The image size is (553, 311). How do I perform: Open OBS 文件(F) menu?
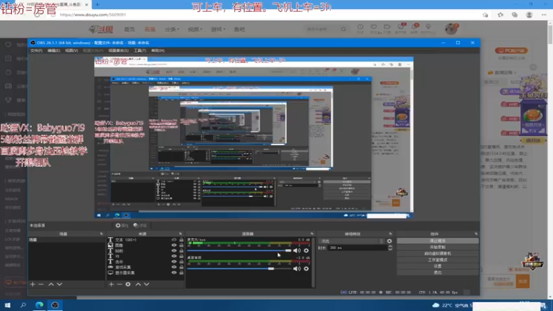point(37,50)
